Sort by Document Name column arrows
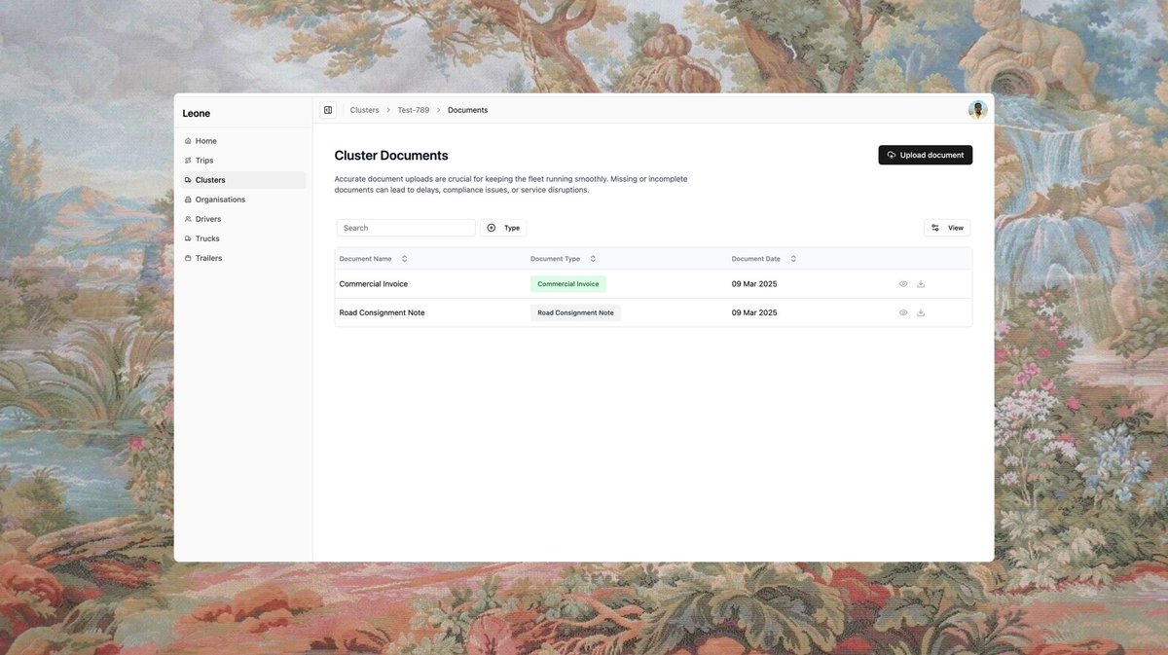The image size is (1168, 655). 404,259
